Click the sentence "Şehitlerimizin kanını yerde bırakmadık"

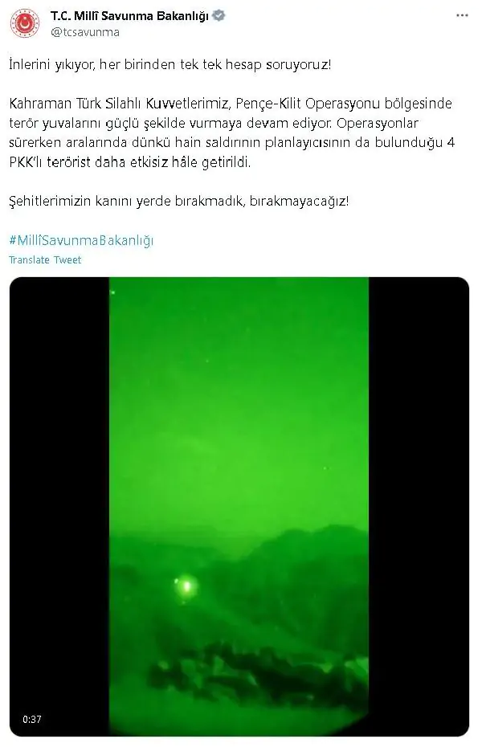pyautogui.click(x=127, y=201)
